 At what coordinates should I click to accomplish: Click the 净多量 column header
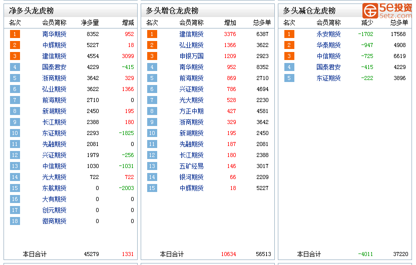(x=90, y=23)
